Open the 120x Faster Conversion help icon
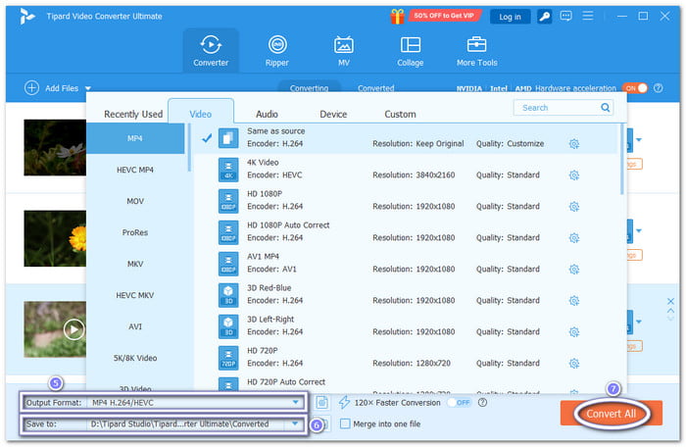This screenshot has width=686, height=447. [482, 402]
